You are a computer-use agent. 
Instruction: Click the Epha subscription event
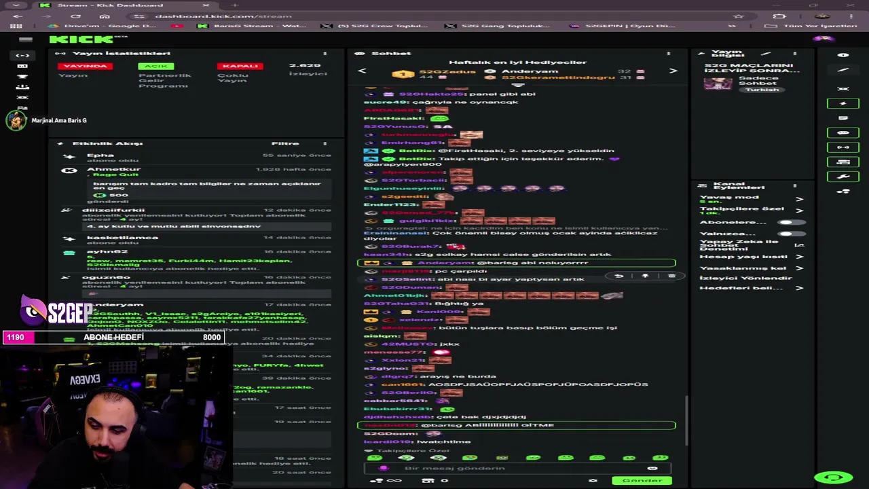(196, 158)
